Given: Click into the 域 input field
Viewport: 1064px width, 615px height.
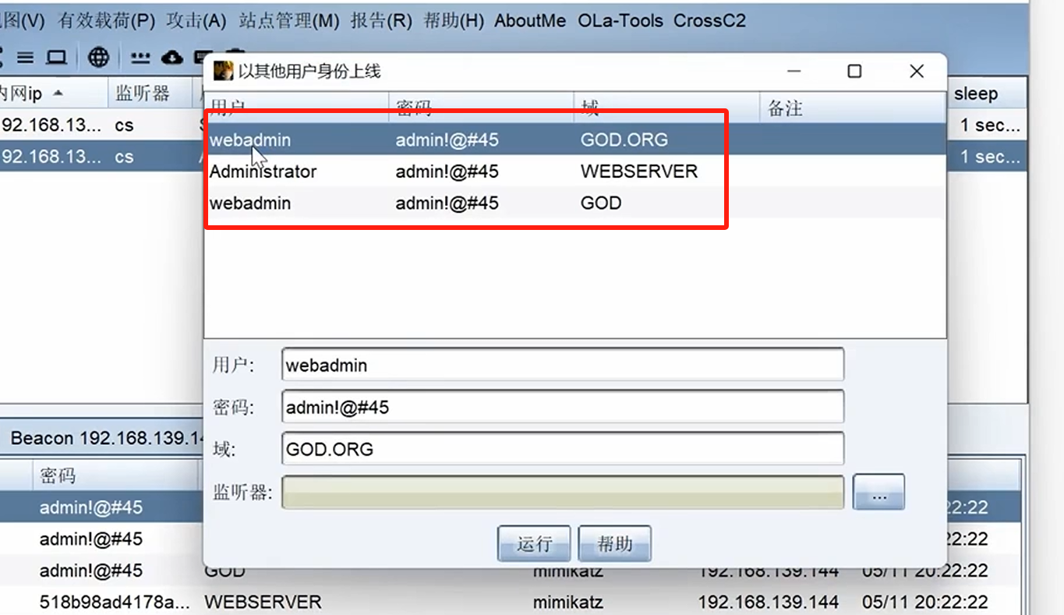Looking at the screenshot, I should click(563, 449).
